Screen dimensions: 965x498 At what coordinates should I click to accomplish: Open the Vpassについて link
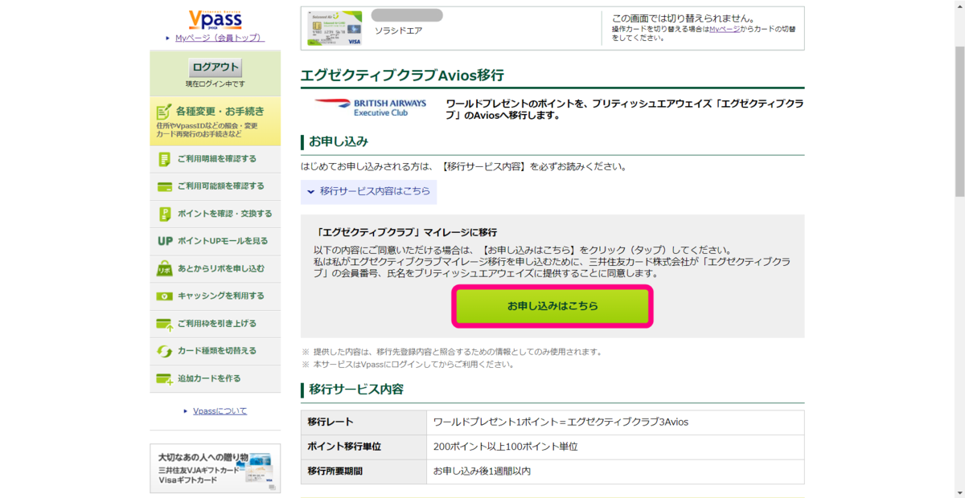click(x=220, y=411)
